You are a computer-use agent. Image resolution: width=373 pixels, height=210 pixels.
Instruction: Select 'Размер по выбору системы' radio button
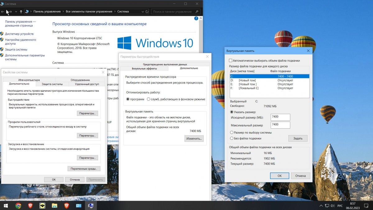point(232,133)
